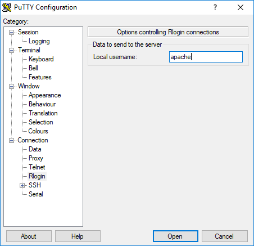This screenshot has width=254, height=246.
Task: Select Bell in the category tree
Action: click(x=33, y=68)
